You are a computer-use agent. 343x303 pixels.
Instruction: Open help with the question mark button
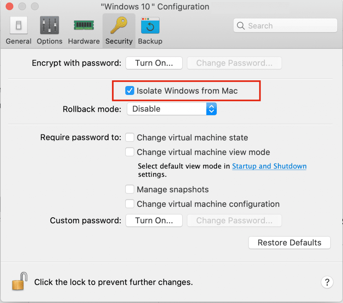point(327,282)
